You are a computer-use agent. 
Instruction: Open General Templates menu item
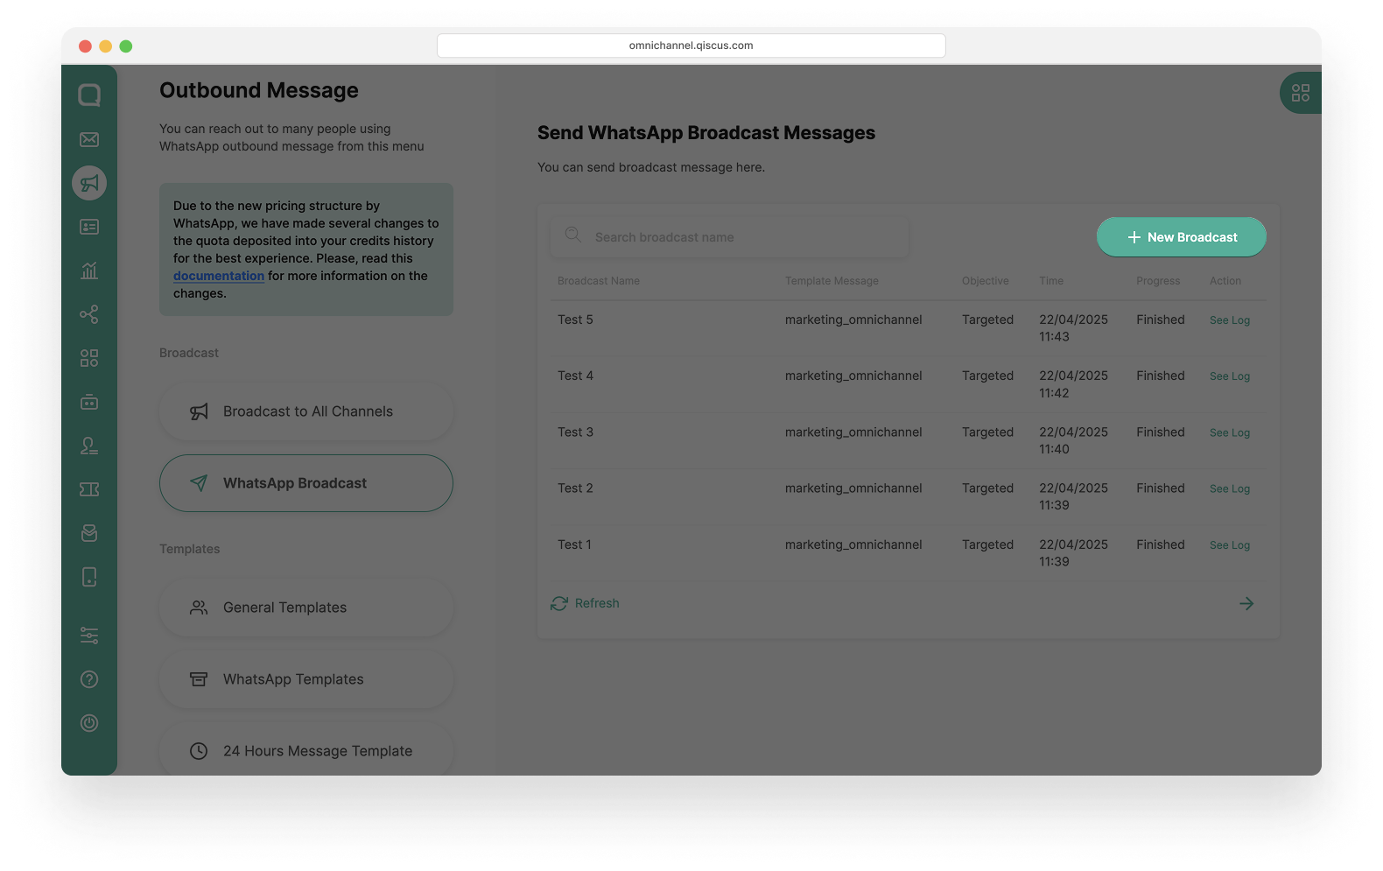(306, 608)
